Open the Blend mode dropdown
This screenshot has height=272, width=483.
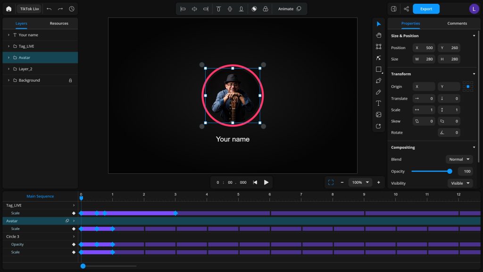(459, 160)
